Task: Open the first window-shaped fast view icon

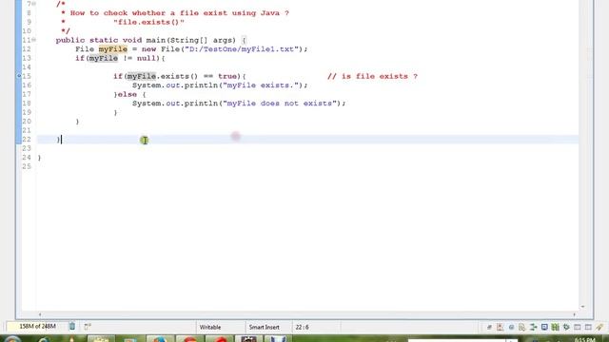Action: tap(578, 327)
